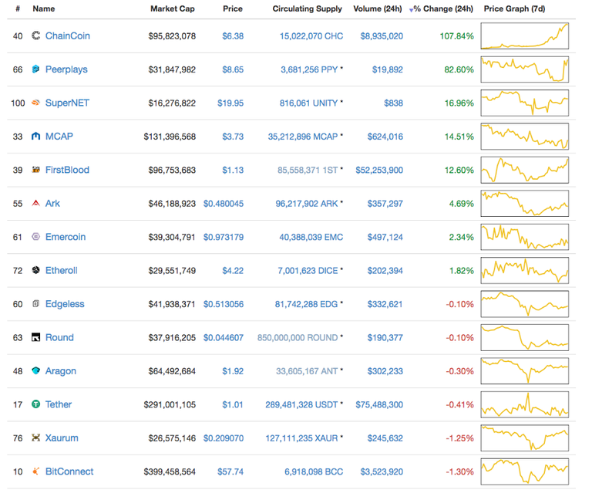Image resolution: width=592 pixels, height=490 pixels.
Task: Open the Ark coin page
Action: (x=52, y=204)
